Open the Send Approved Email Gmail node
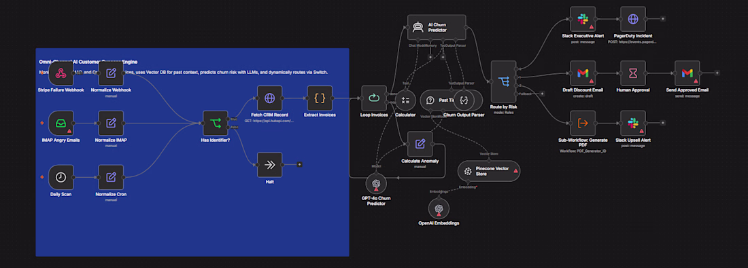Viewport: 748px width, 268px height. [x=687, y=73]
